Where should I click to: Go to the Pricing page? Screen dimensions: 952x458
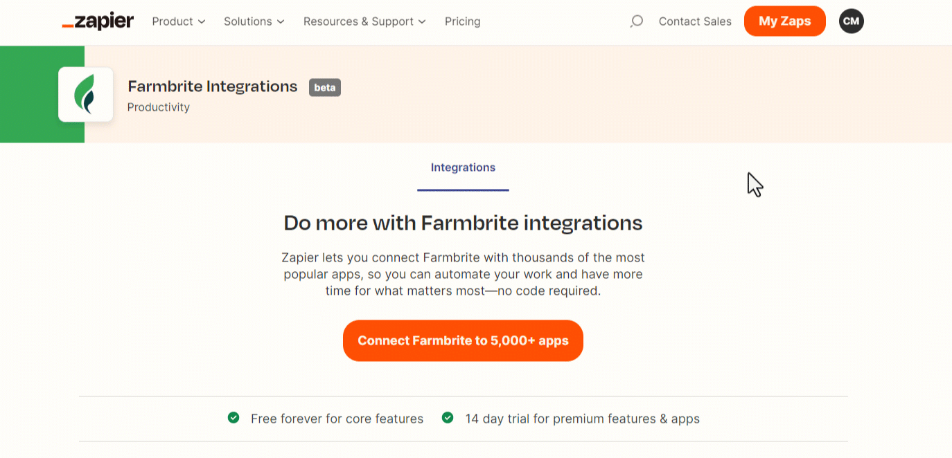[462, 21]
